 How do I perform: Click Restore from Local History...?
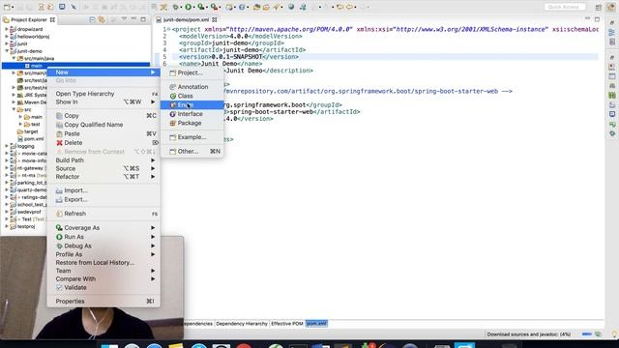coord(103,263)
